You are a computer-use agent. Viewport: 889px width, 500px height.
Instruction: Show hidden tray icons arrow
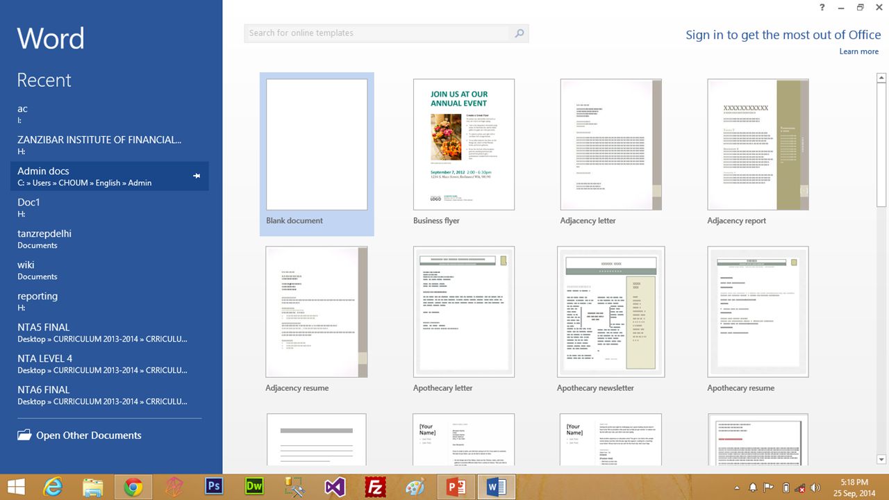(738, 487)
